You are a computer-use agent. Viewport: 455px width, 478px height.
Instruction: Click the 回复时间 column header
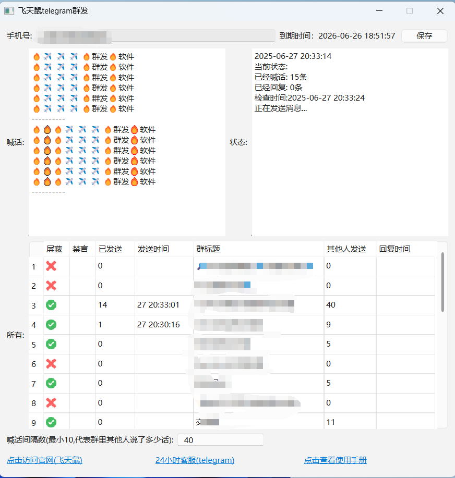394,249
